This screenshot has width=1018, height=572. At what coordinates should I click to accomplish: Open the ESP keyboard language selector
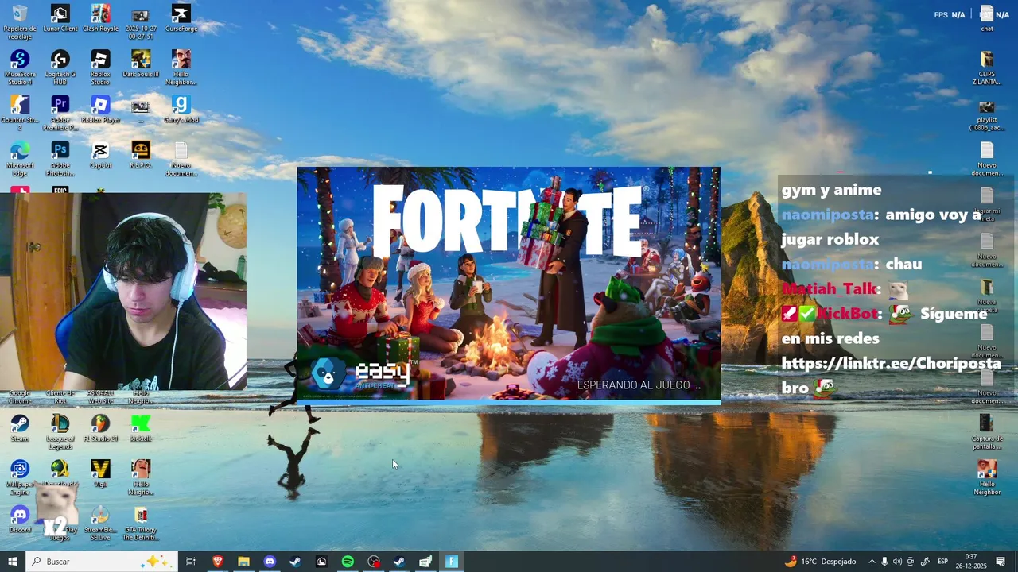click(942, 562)
